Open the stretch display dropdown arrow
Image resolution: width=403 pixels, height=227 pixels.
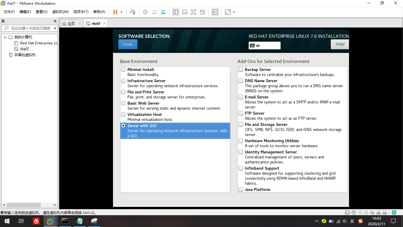click(x=234, y=12)
